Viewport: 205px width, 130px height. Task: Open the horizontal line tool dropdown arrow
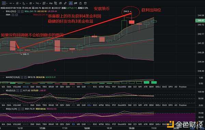click(x=14, y=3)
